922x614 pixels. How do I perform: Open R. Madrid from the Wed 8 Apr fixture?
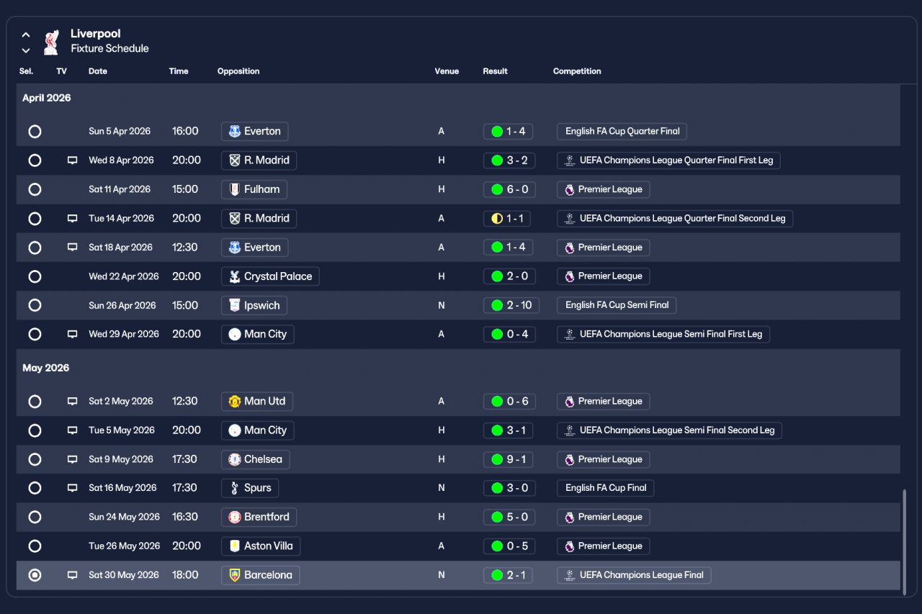[x=259, y=161]
